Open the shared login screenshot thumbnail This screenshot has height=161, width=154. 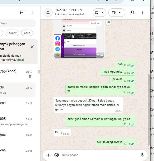pyautogui.click(x=79, y=38)
